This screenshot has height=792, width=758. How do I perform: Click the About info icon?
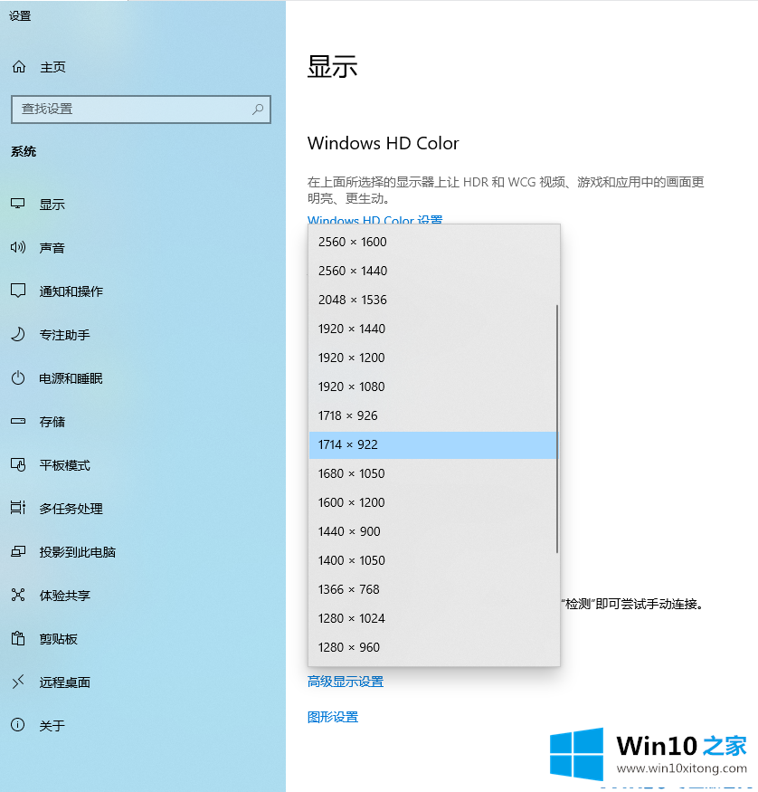18,725
